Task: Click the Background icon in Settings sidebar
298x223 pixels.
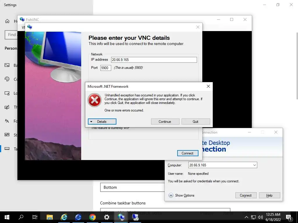Action: [7, 65]
